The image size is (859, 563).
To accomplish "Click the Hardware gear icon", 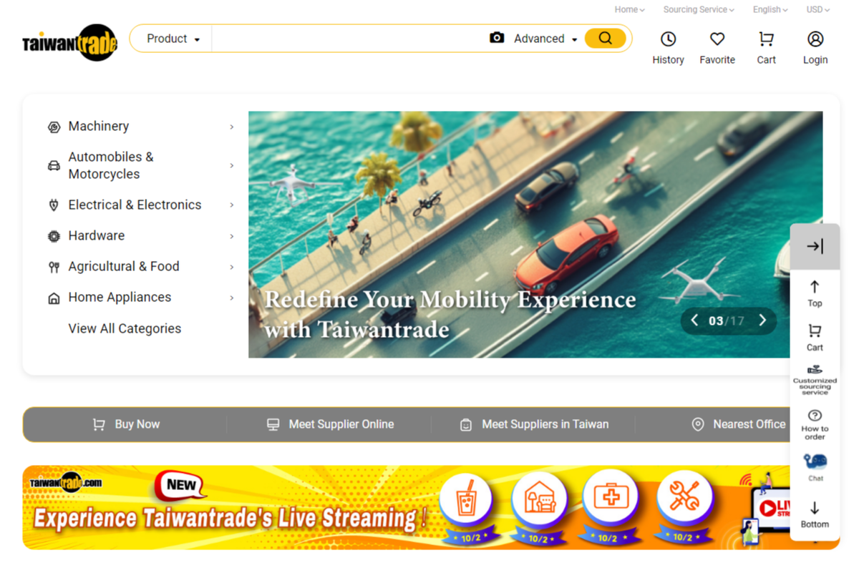I will pyautogui.click(x=54, y=236).
